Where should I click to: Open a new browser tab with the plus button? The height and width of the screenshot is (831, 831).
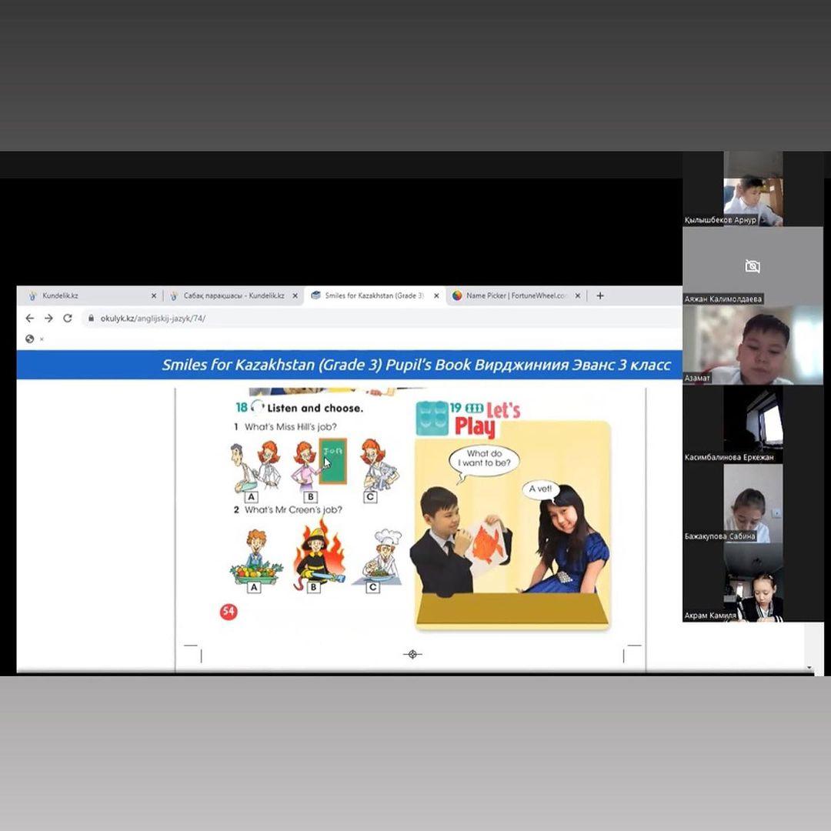(x=600, y=295)
